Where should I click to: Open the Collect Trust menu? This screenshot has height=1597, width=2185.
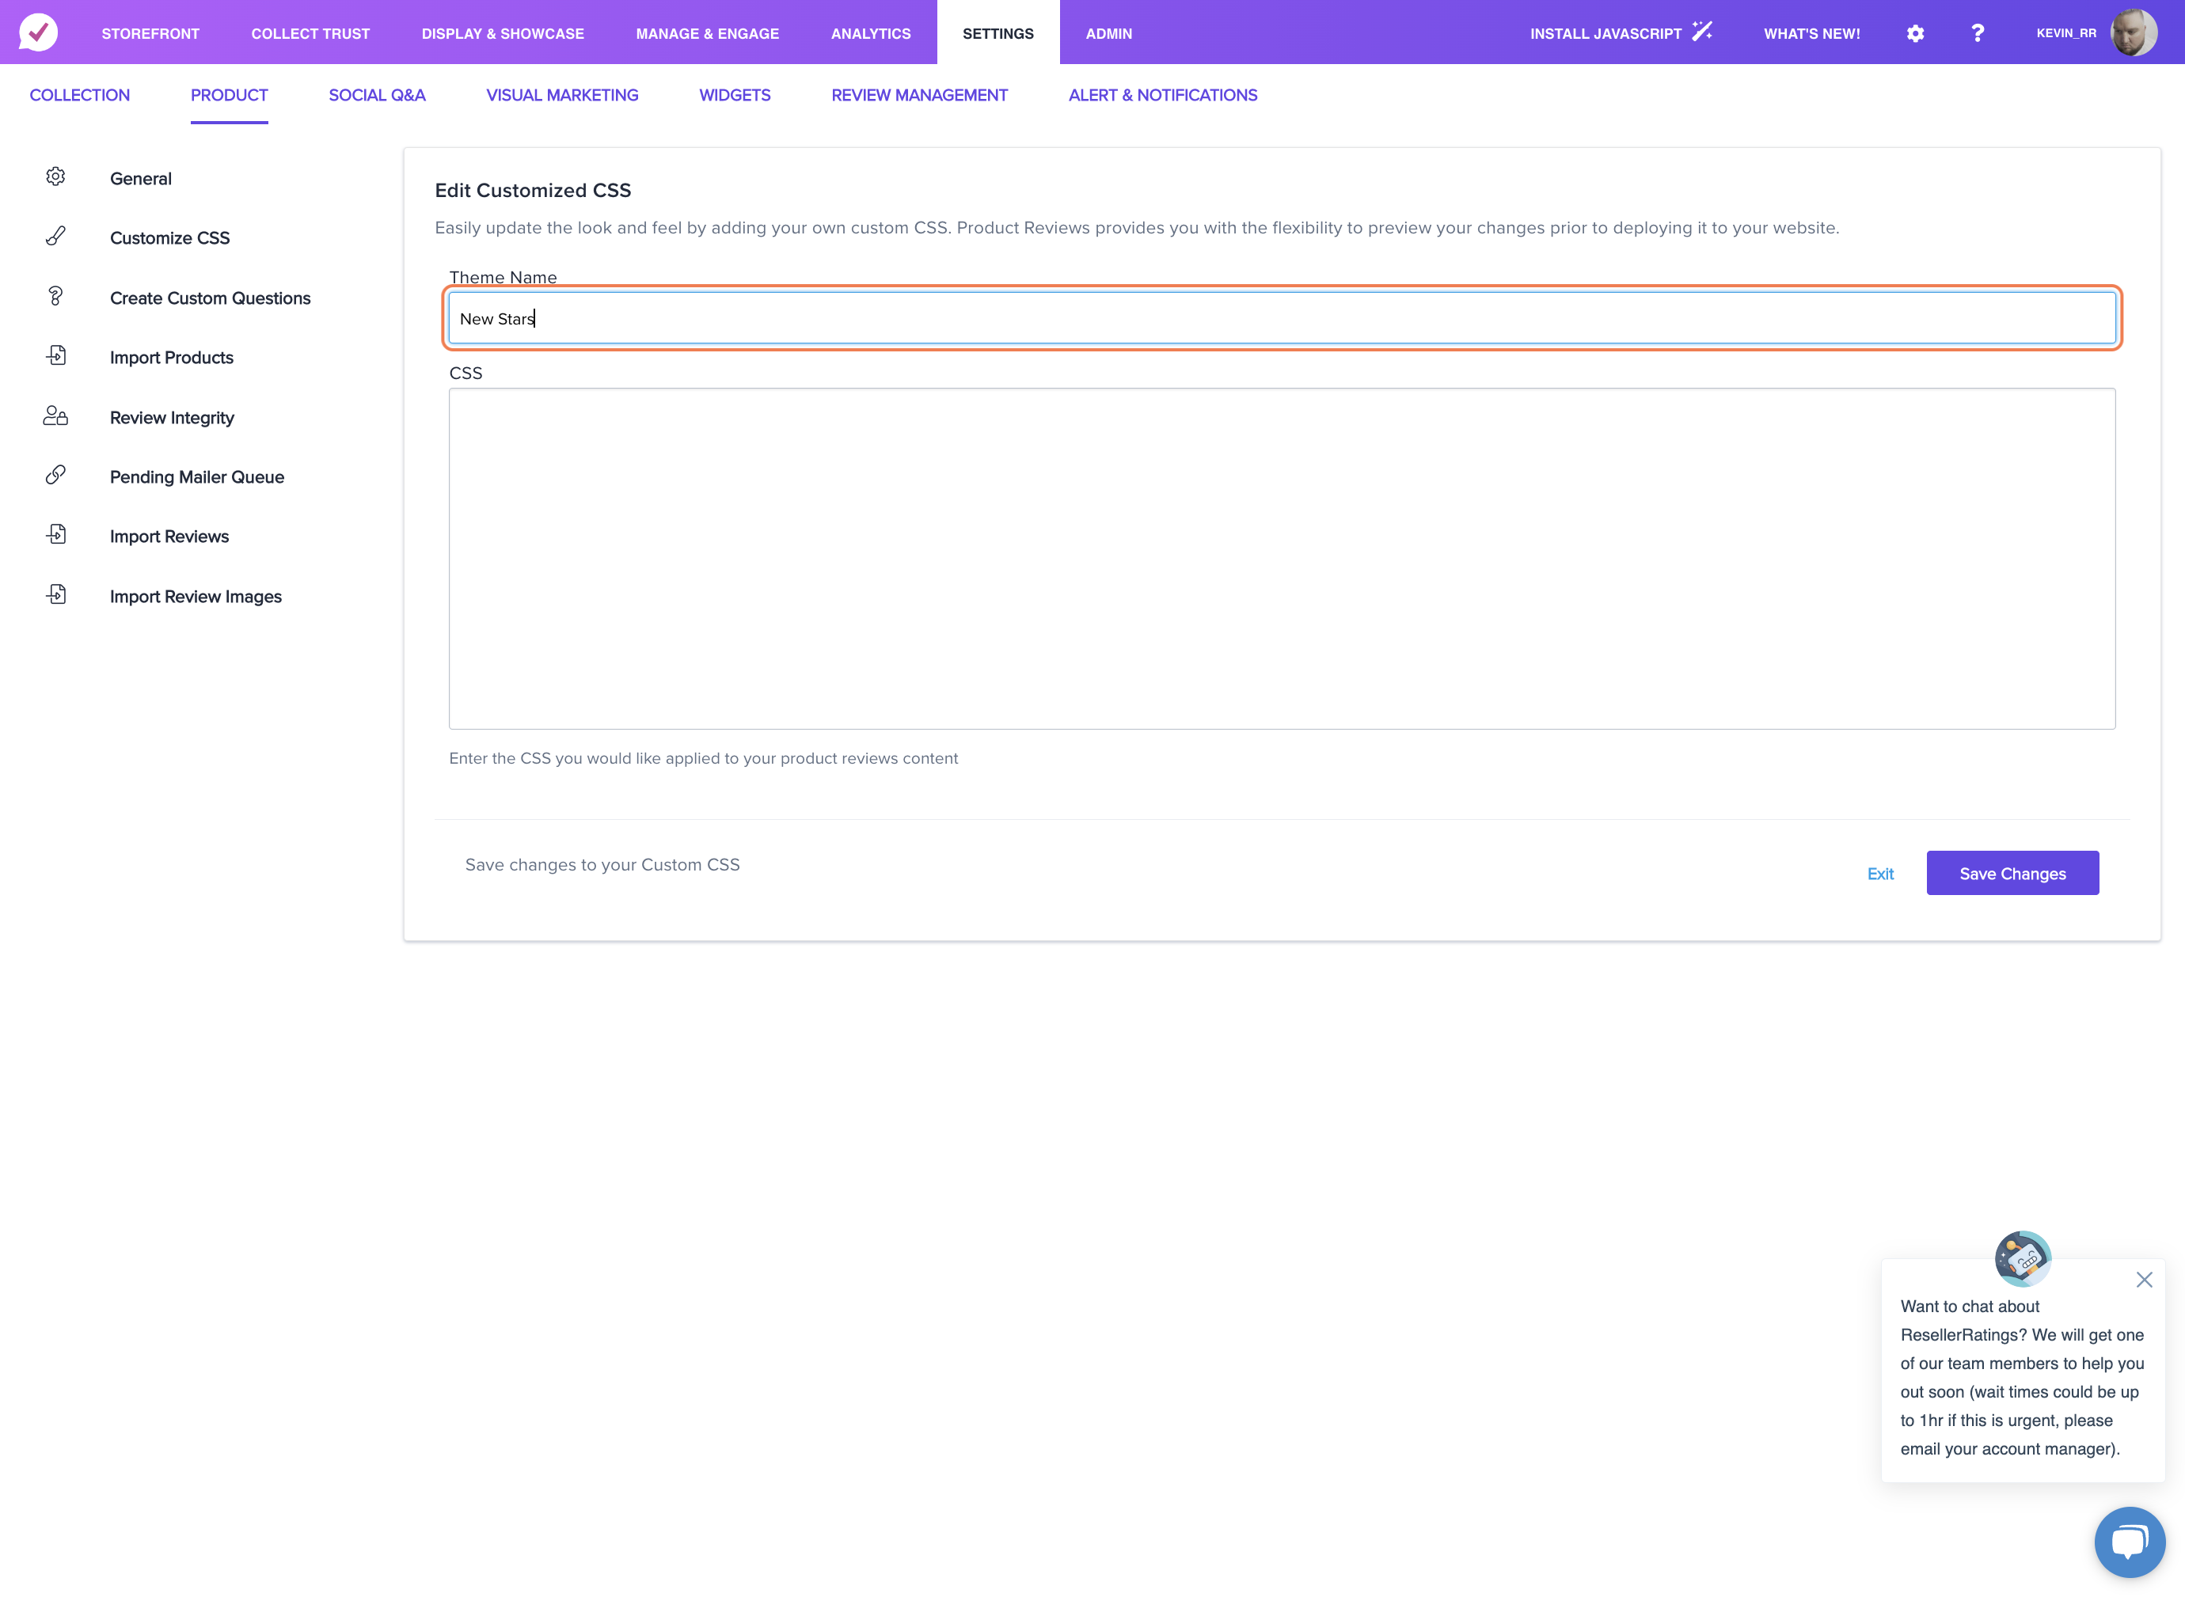(x=310, y=34)
